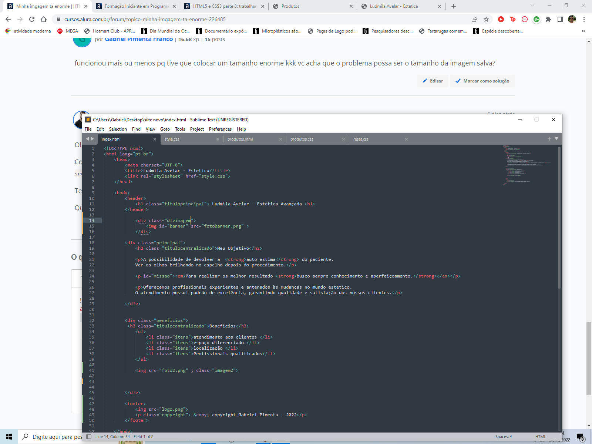Open the Project menu in Sublime Text
The height and width of the screenshot is (444, 592).
(x=197, y=129)
